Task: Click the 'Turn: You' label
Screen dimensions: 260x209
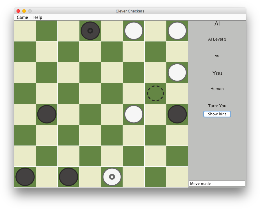Action: click(217, 106)
